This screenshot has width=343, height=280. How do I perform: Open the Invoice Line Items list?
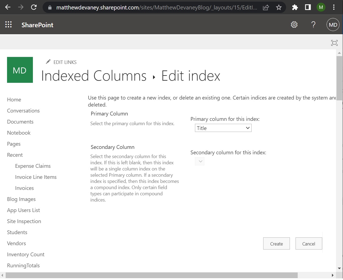pyautogui.click(x=36, y=177)
